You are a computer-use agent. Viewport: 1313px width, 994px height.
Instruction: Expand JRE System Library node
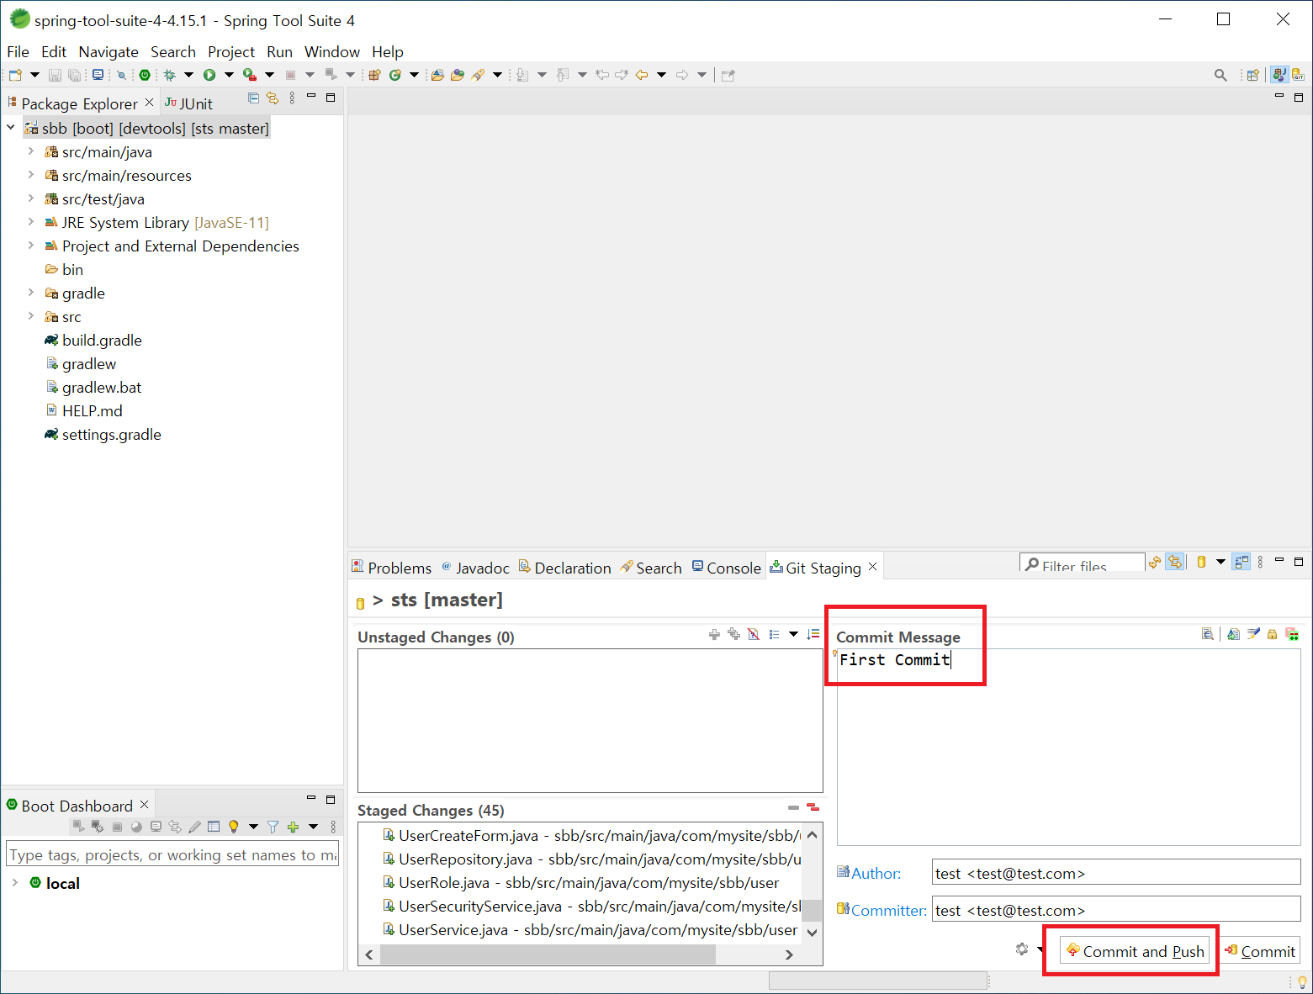coord(31,222)
